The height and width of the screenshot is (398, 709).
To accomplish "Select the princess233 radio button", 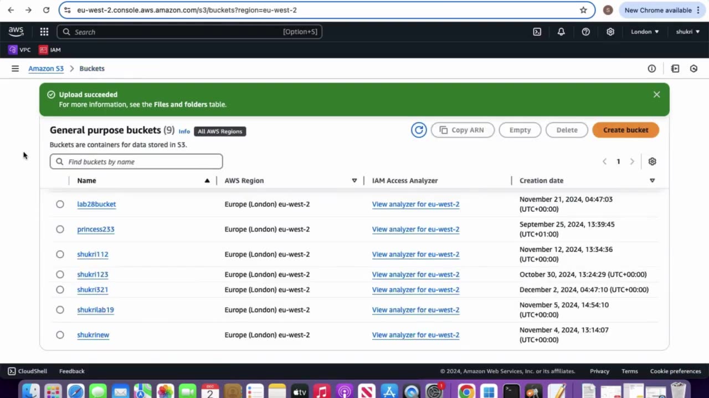I will tap(60, 229).
